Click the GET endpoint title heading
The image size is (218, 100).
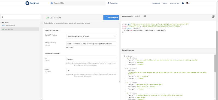click(53, 18)
